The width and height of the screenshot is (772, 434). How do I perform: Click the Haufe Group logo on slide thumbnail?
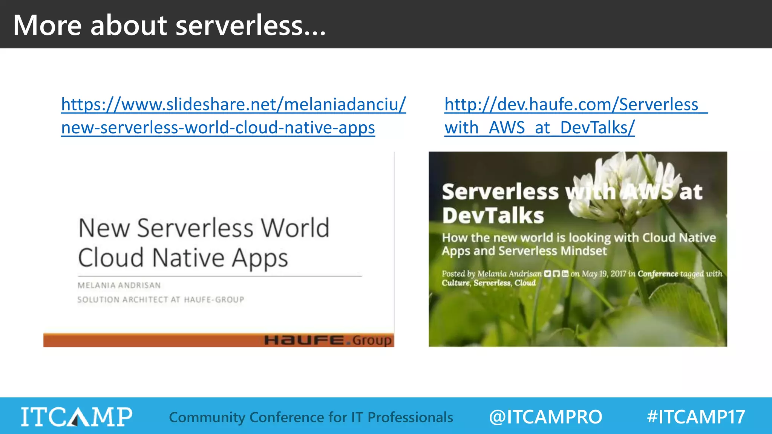tap(328, 340)
